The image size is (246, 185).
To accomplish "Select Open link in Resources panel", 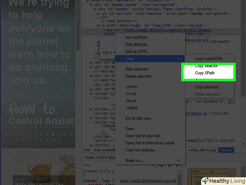I will coord(150,143).
